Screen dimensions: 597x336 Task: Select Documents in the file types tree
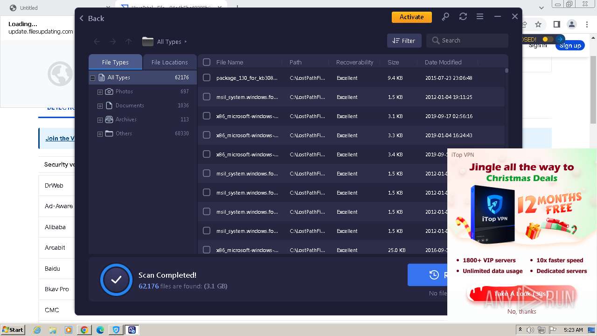point(130,105)
